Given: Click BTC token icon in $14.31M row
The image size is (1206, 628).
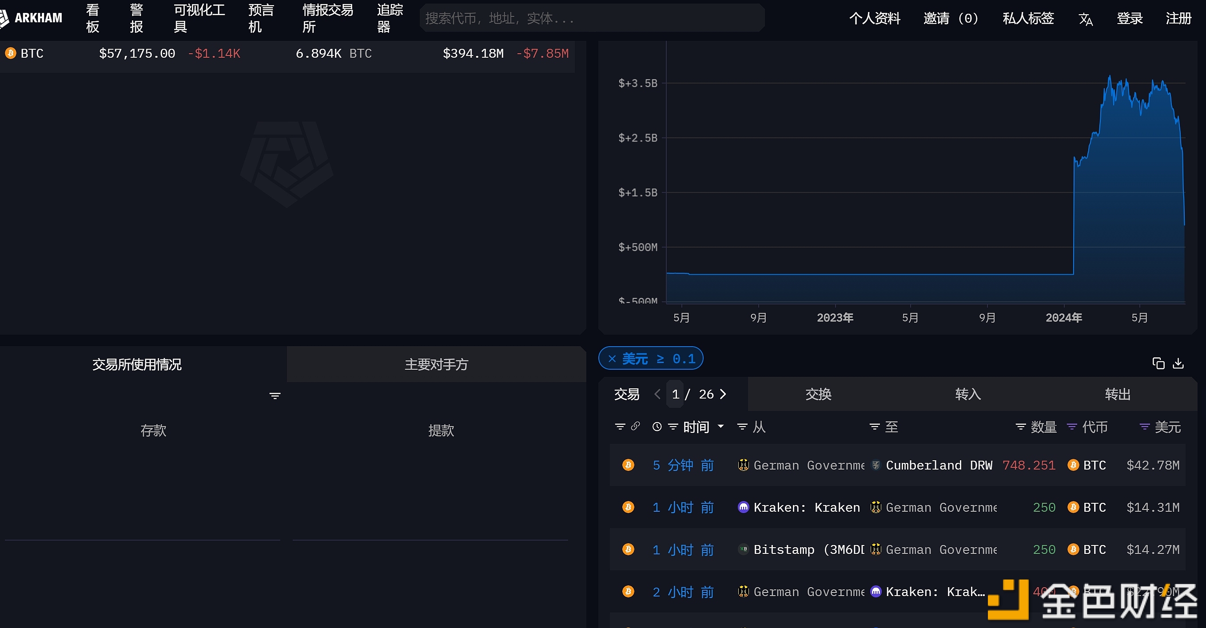Looking at the screenshot, I should 1073,507.
